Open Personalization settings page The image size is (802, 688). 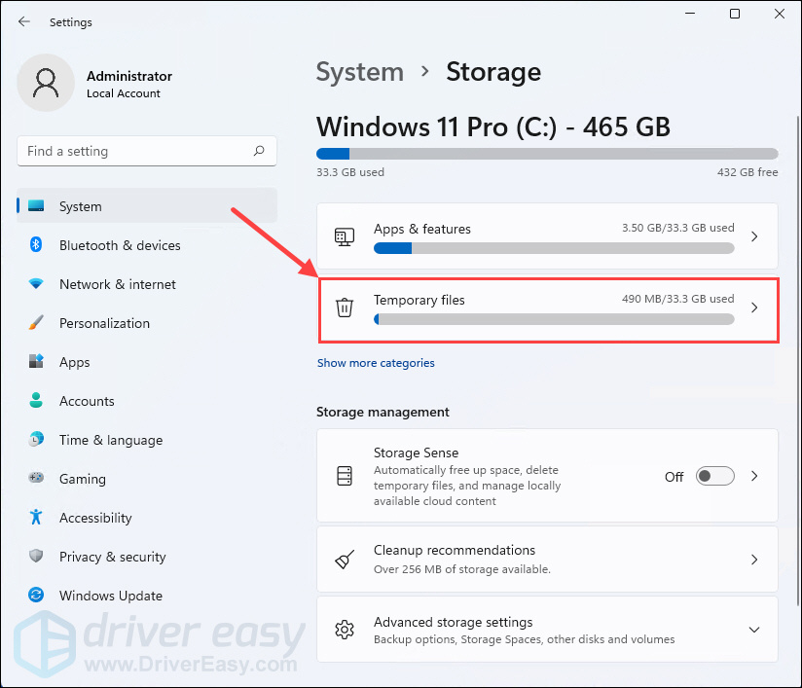147,323
